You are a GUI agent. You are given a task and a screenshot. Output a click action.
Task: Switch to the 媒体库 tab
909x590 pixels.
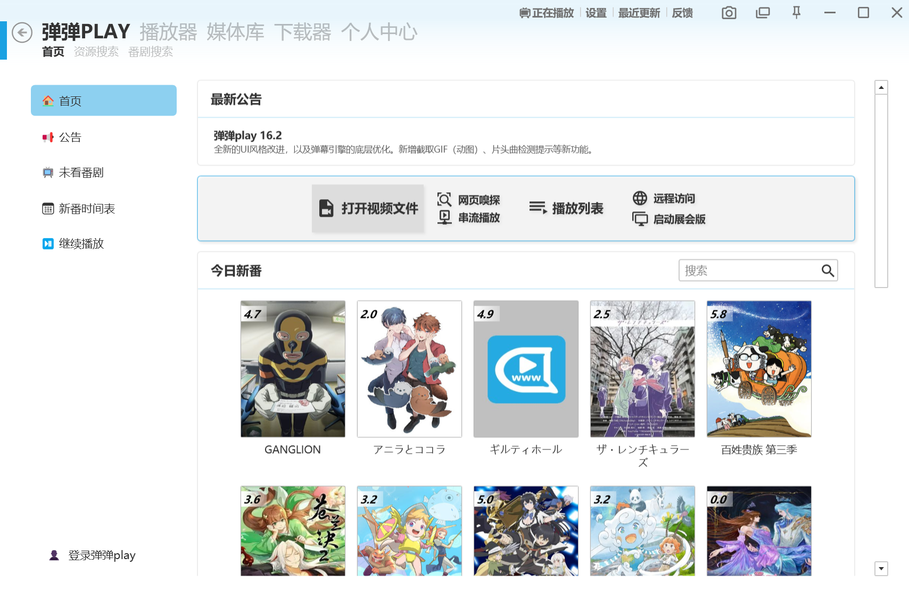point(236,32)
